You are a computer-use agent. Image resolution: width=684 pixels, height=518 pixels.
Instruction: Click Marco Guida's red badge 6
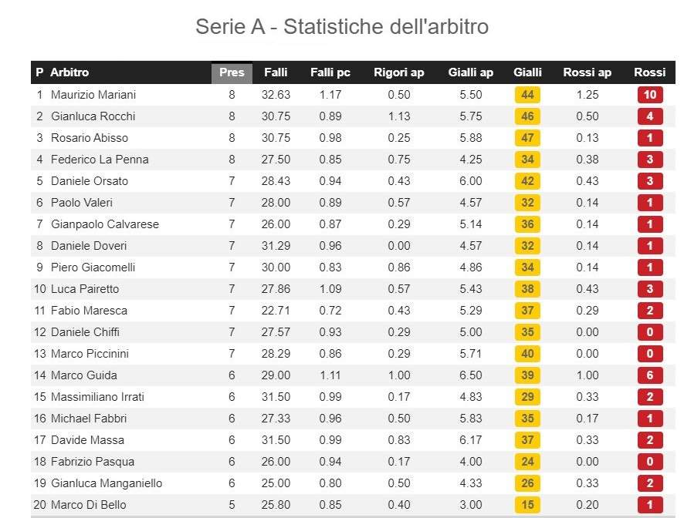[650, 375]
